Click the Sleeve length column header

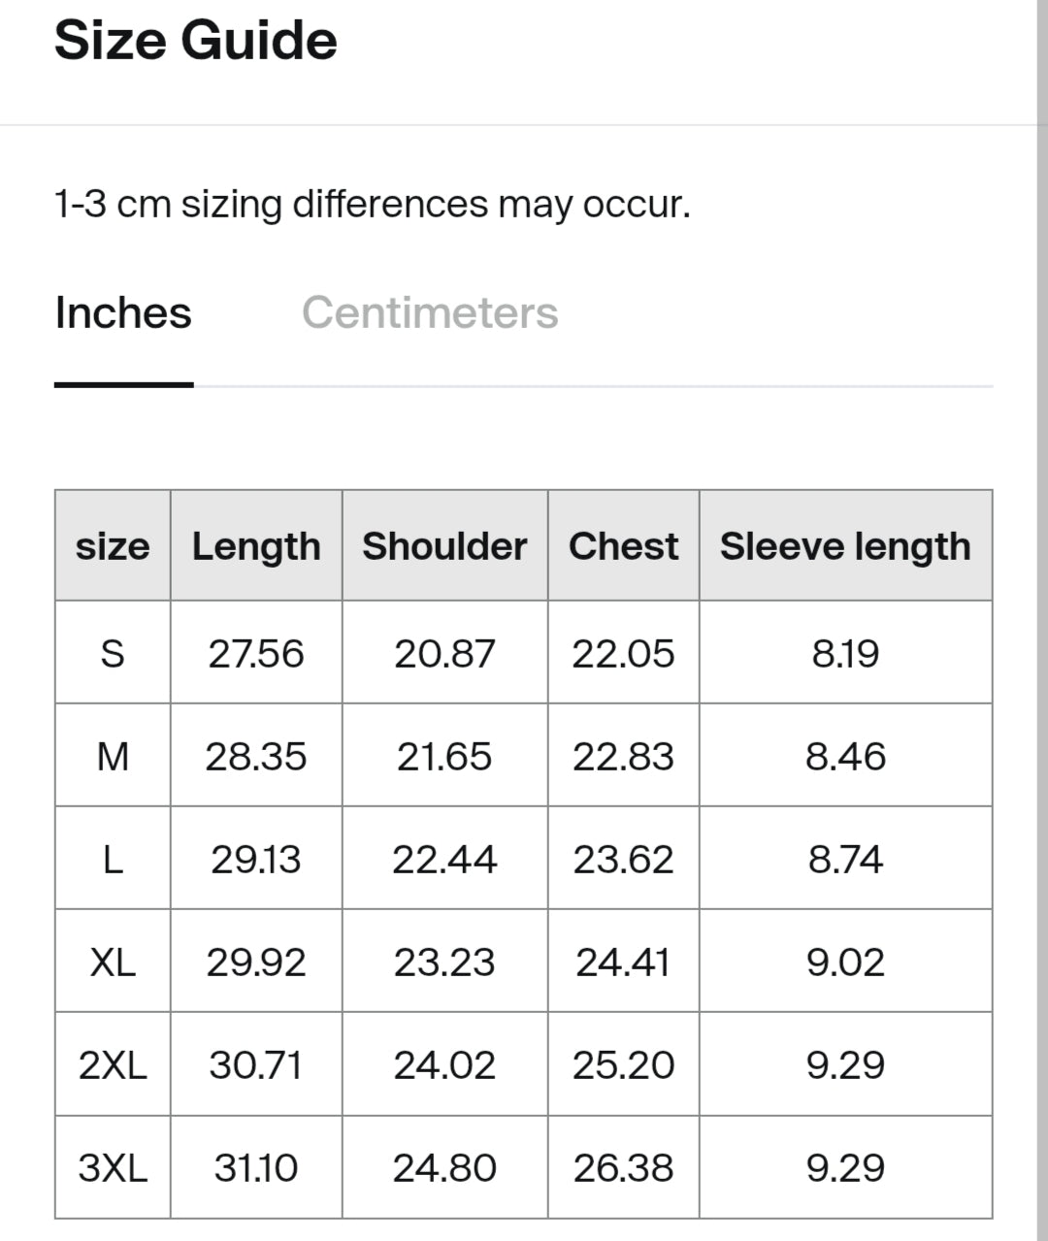pos(845,546)
